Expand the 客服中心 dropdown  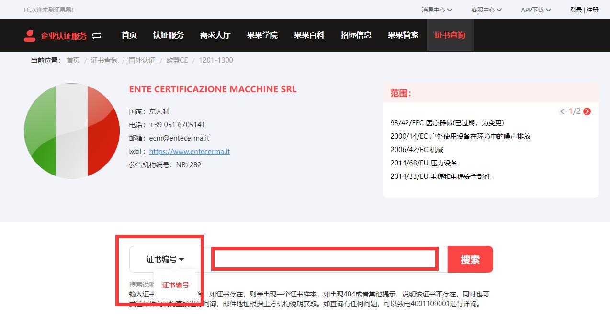pos(486,10)
